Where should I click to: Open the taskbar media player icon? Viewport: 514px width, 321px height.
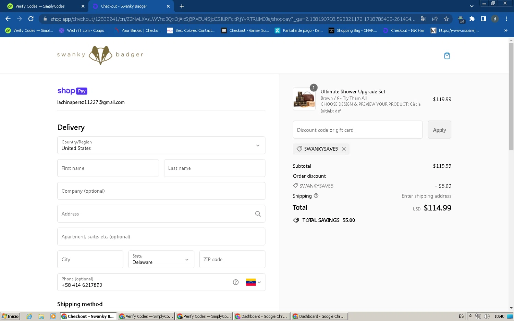pos(53,317)
